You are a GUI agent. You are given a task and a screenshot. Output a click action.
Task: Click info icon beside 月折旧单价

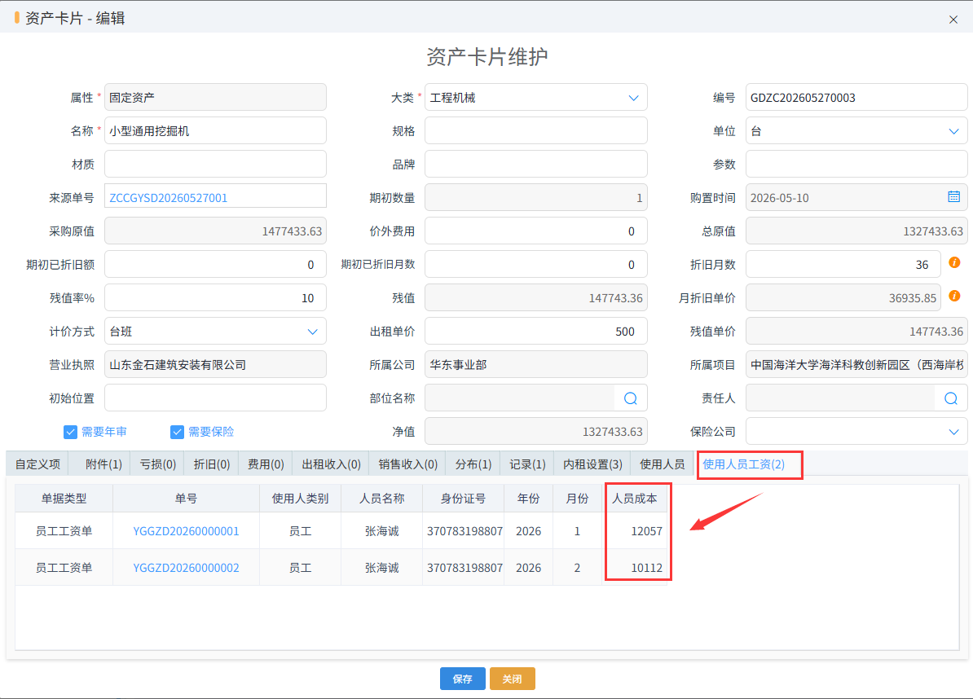pos(954,296)
